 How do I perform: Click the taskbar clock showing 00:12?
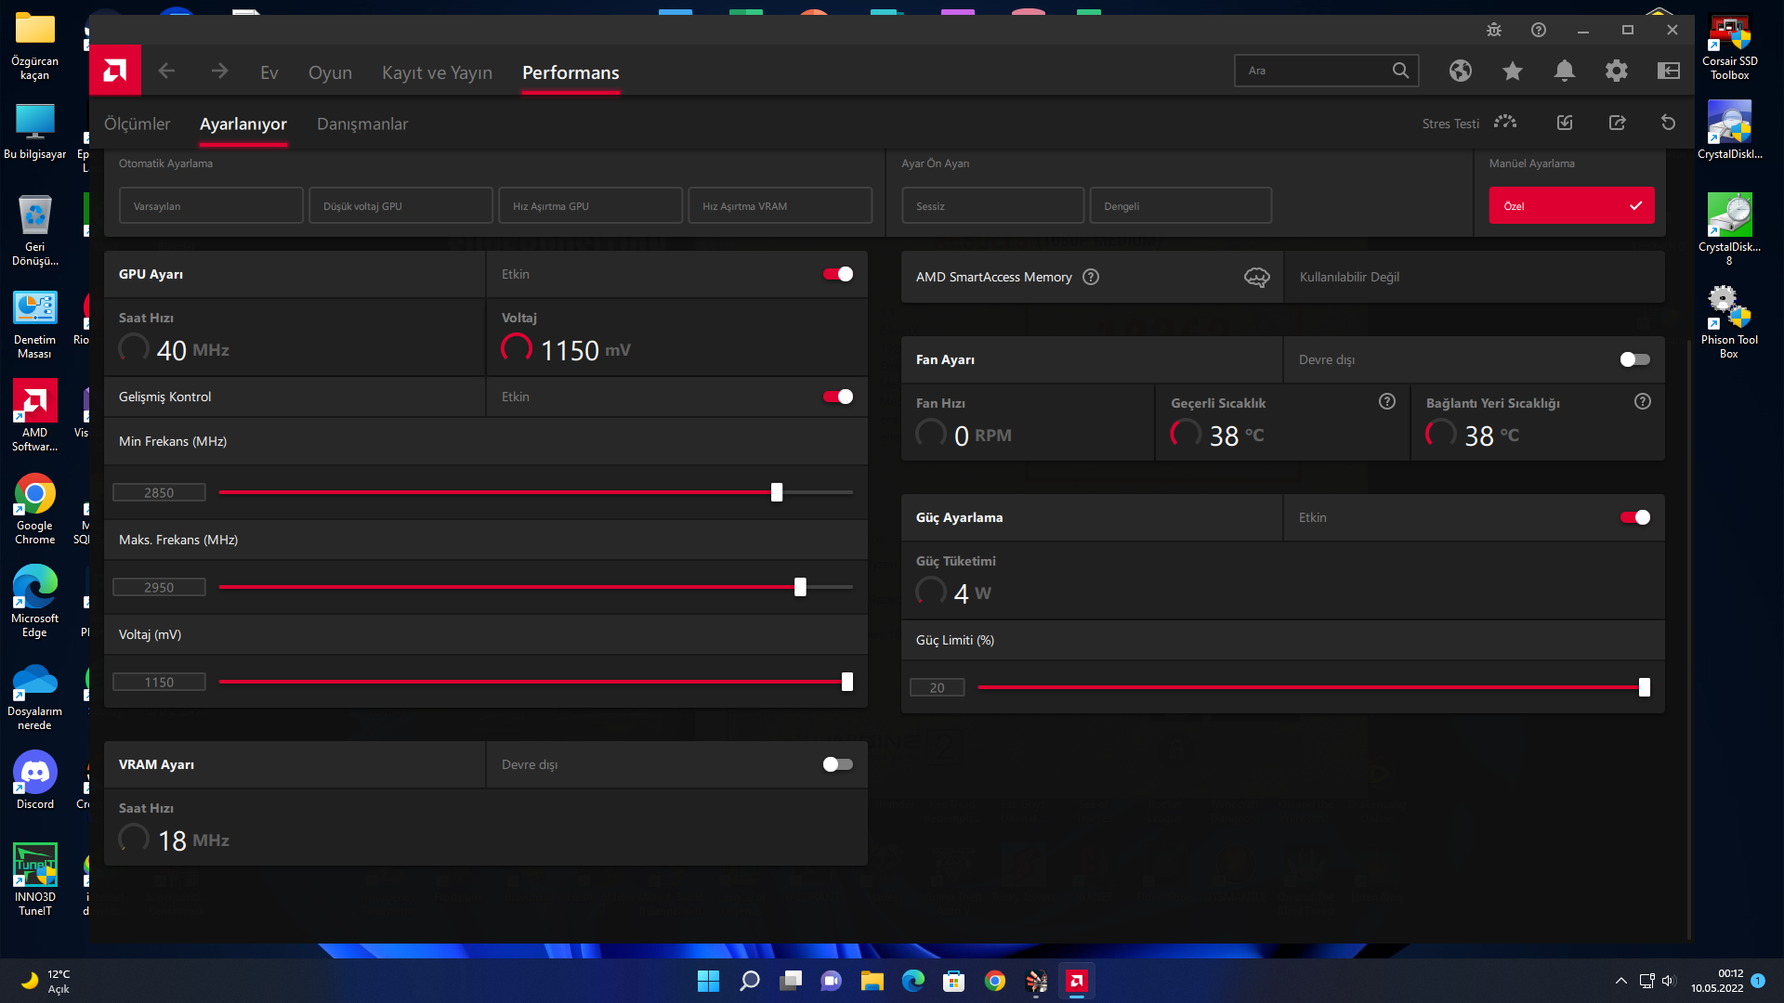(x=1717, y=981)
